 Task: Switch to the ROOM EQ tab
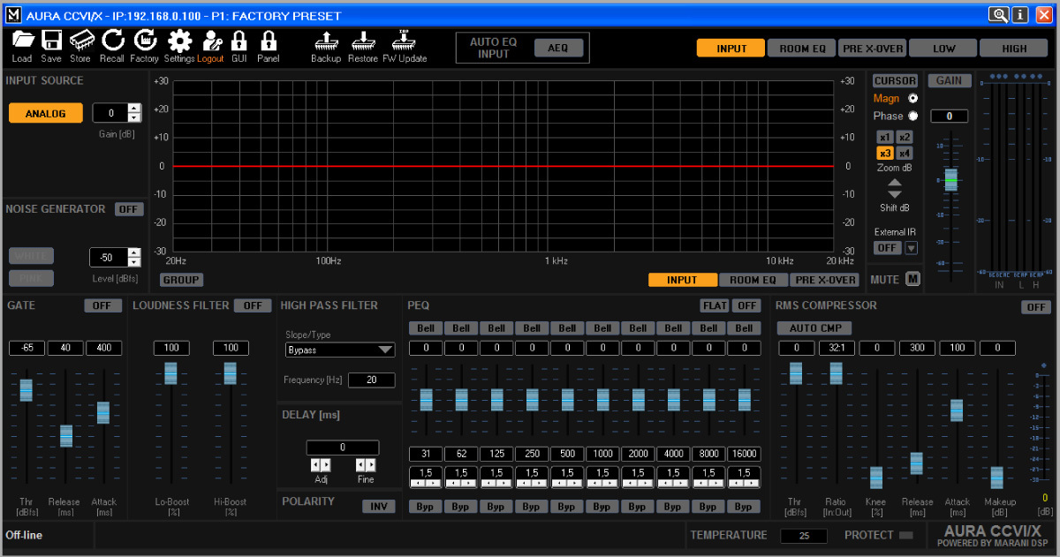point(801,49)
